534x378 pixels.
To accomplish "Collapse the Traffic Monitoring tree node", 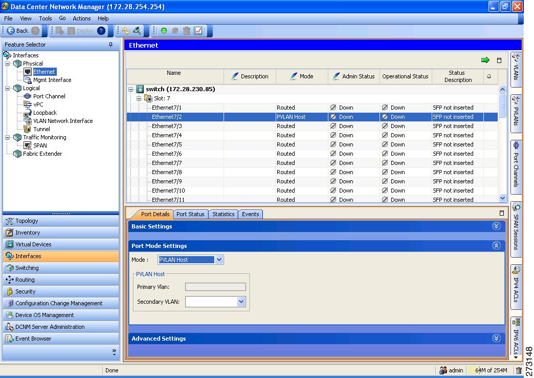I will tap(8, 137).
